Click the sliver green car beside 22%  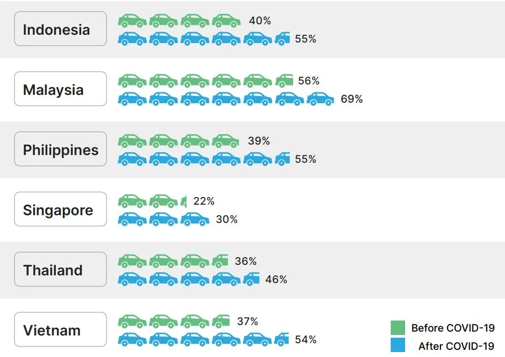tap(184, 201)
